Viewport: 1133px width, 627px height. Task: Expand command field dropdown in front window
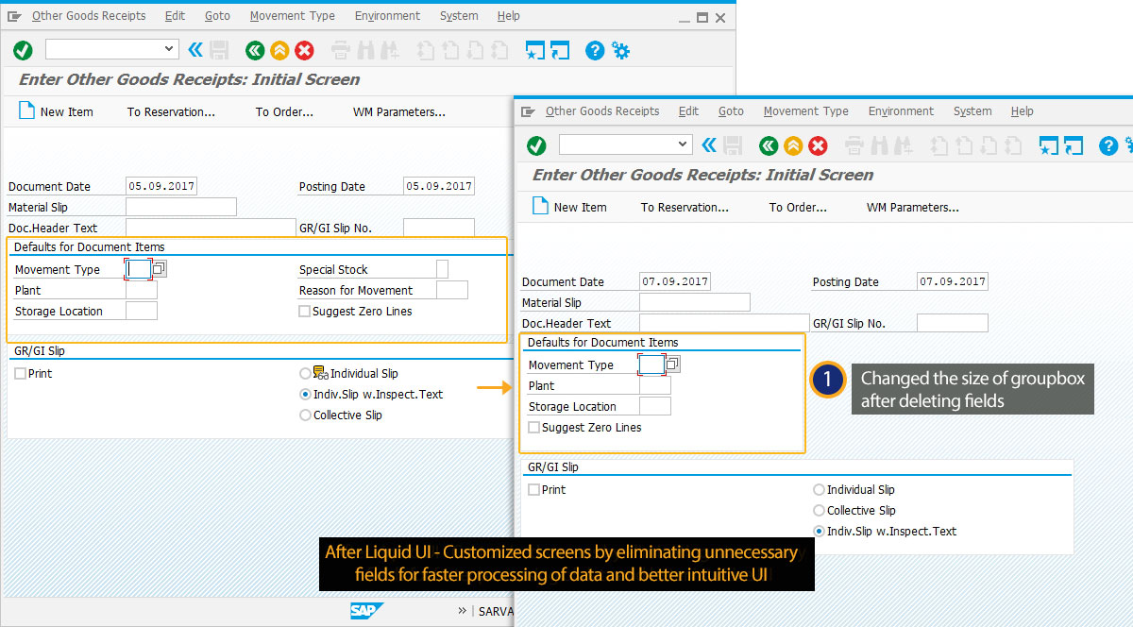point(683,144)
